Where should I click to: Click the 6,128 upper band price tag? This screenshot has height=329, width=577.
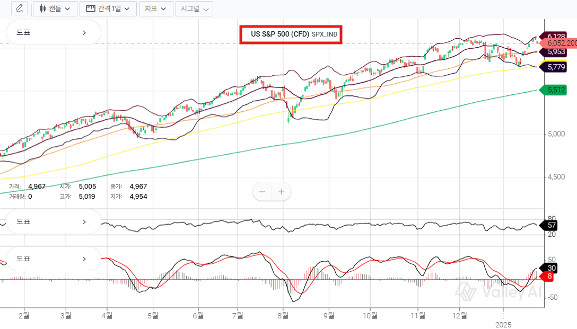555,36
